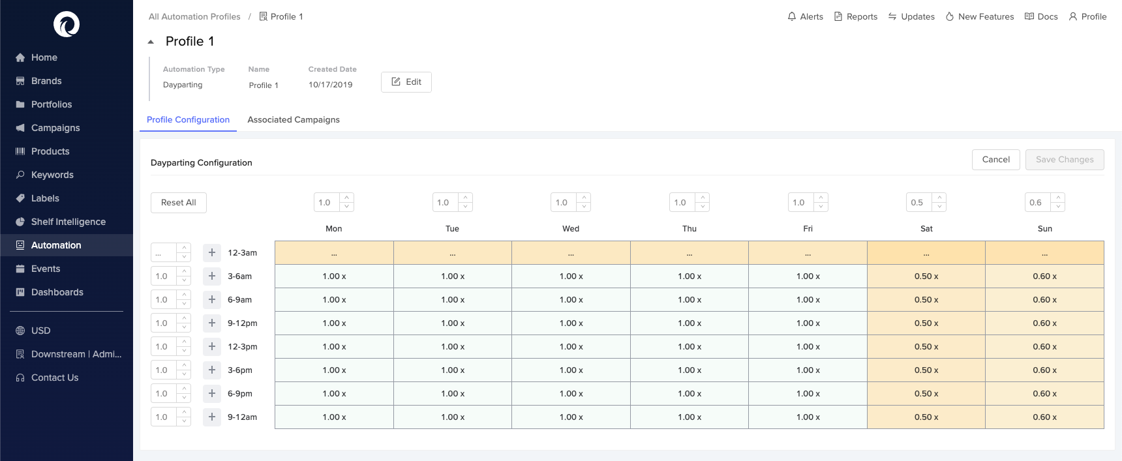Open New Features flame icon
Screen dimensions: 1122x461
tap(950, 16)
